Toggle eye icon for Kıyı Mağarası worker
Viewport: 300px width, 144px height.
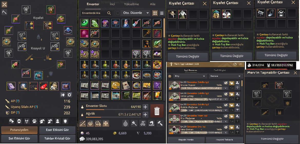(x=226, y=116)
